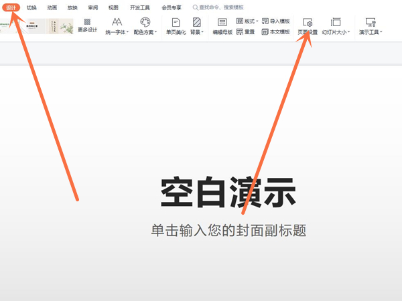402x301 pixels.
Task: Click the search magnifier icon
Action: click(196, 7)
